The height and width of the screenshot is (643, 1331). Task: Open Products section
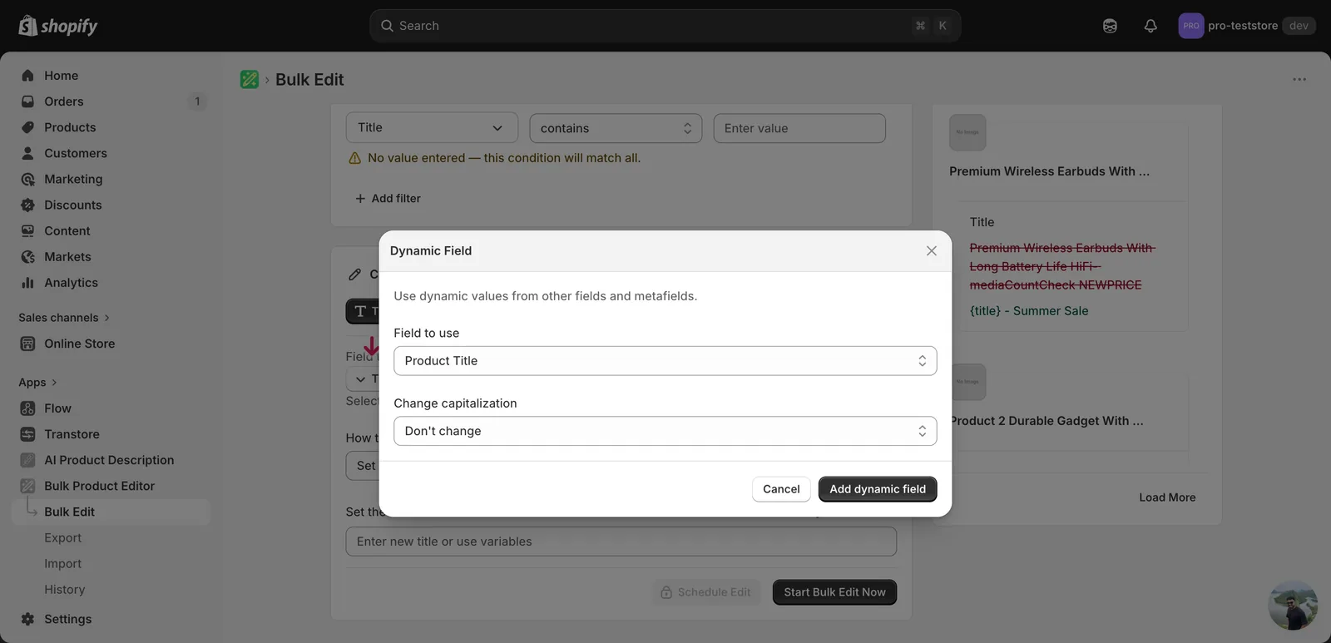coord(111,127)
